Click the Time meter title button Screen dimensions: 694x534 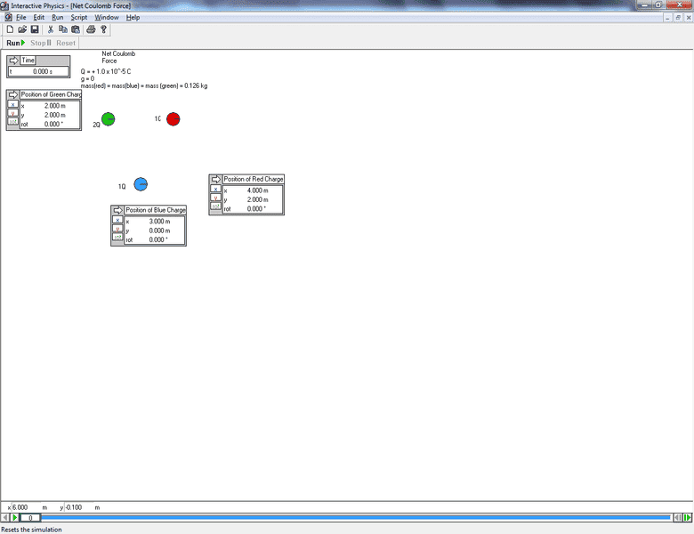click(x=28, y=61)
